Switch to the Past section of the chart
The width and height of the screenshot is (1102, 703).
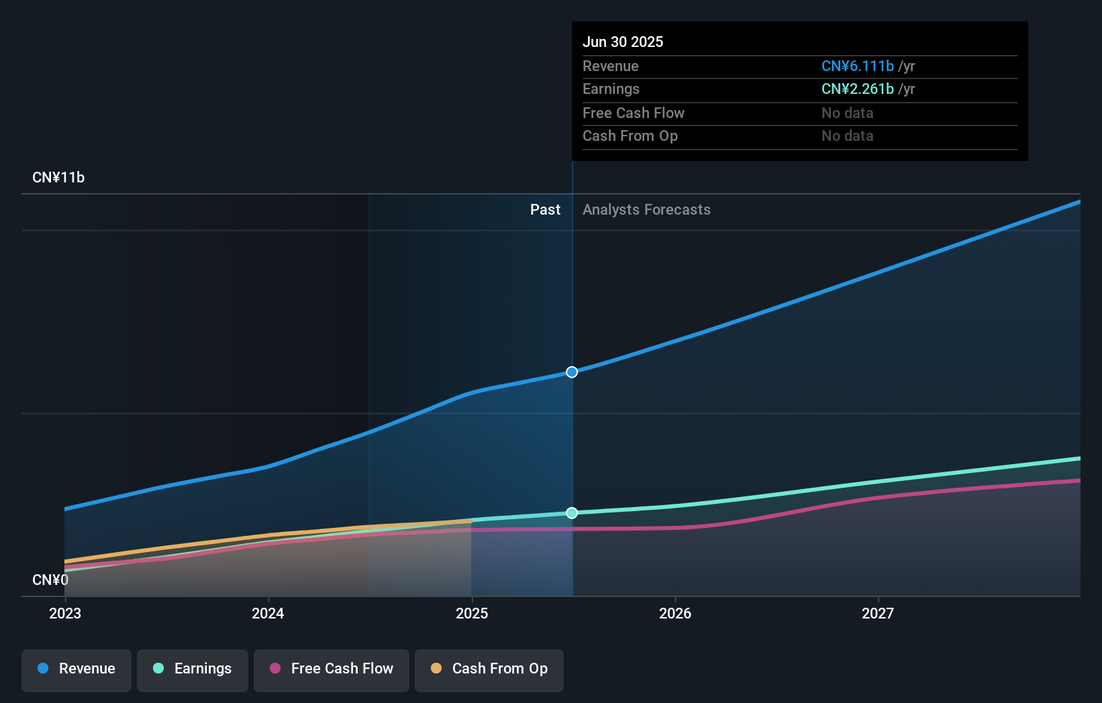click(x=545, y=209)
